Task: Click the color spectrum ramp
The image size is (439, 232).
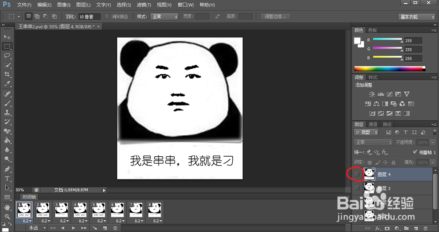Action: pyautogui.click(x=389, y=69)
